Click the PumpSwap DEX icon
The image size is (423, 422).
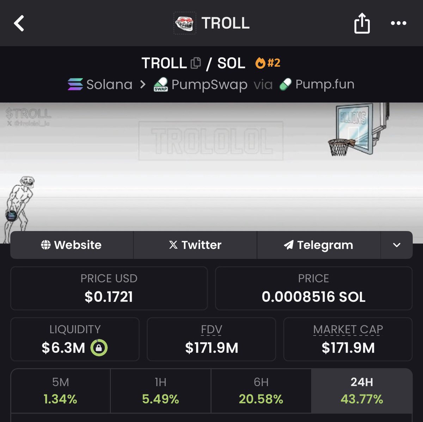click(161, 85)
